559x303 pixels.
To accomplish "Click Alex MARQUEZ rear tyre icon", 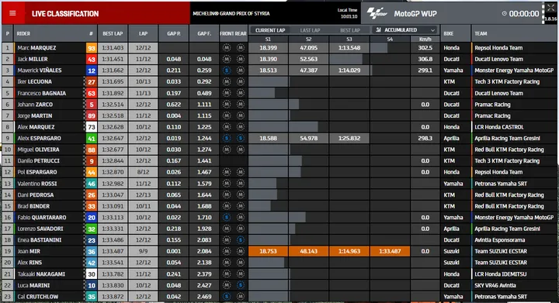I will 241,127.
